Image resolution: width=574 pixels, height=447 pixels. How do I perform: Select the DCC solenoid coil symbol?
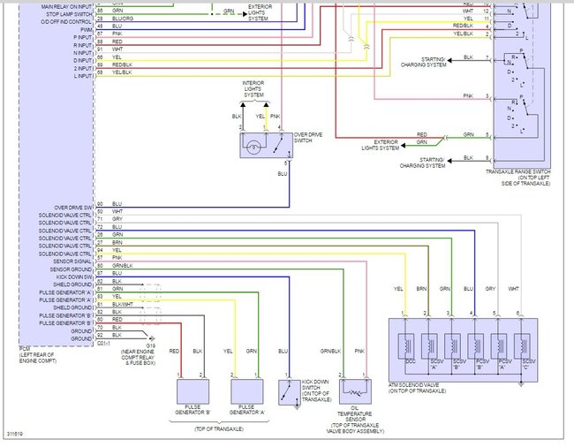coord(406,346)
